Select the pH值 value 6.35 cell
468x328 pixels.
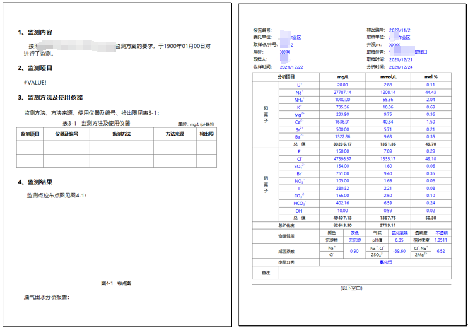pos(399,240)
